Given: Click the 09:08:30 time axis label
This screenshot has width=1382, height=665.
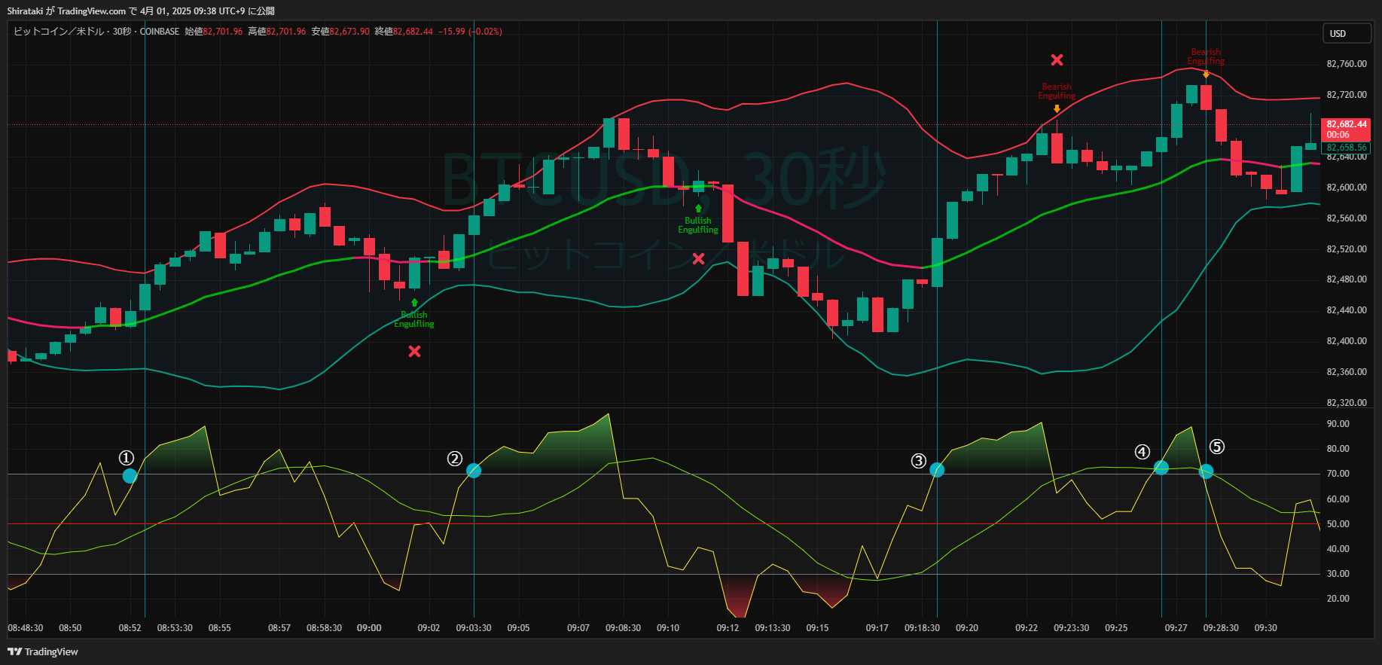Looking at the screenshot, I should click(623, 628).
